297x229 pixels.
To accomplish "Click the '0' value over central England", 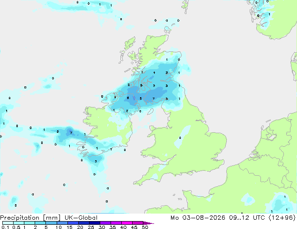I will [x=180, y=138].
